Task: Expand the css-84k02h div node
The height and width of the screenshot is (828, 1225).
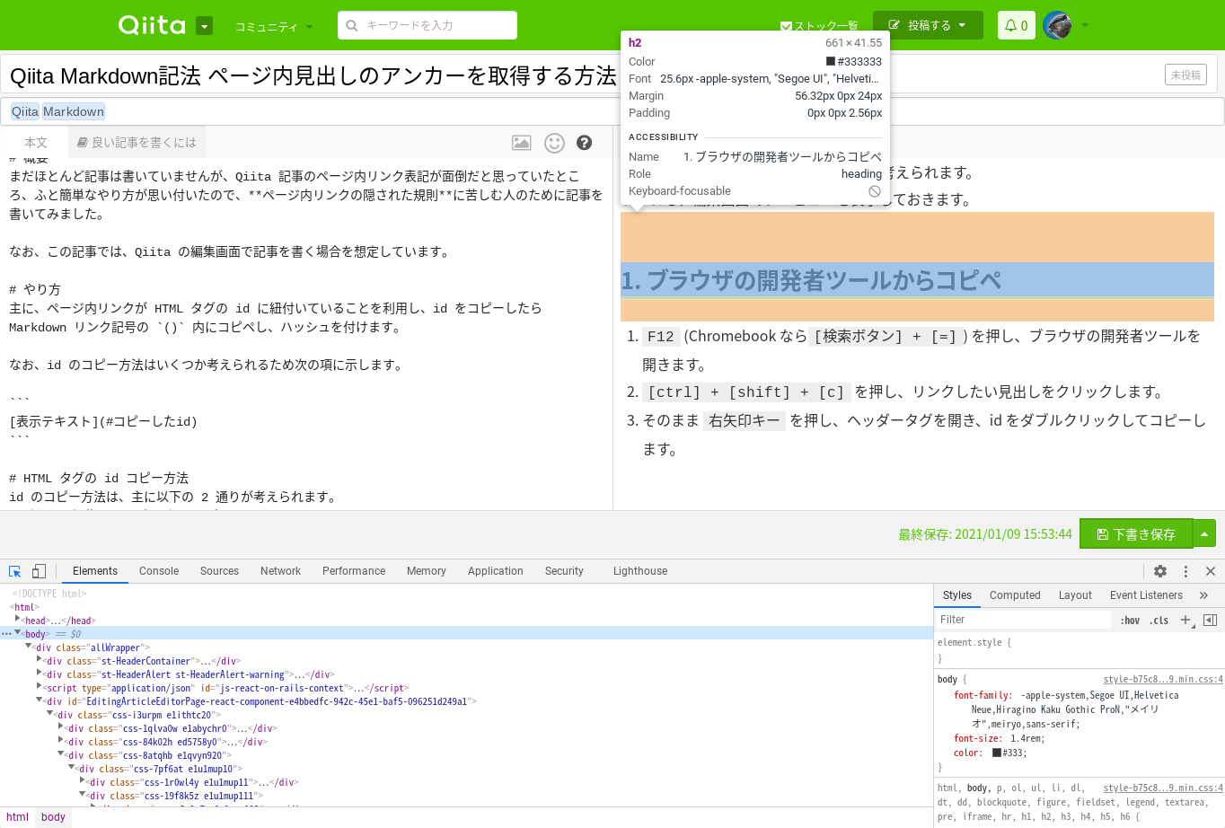Action: [61, 741]
